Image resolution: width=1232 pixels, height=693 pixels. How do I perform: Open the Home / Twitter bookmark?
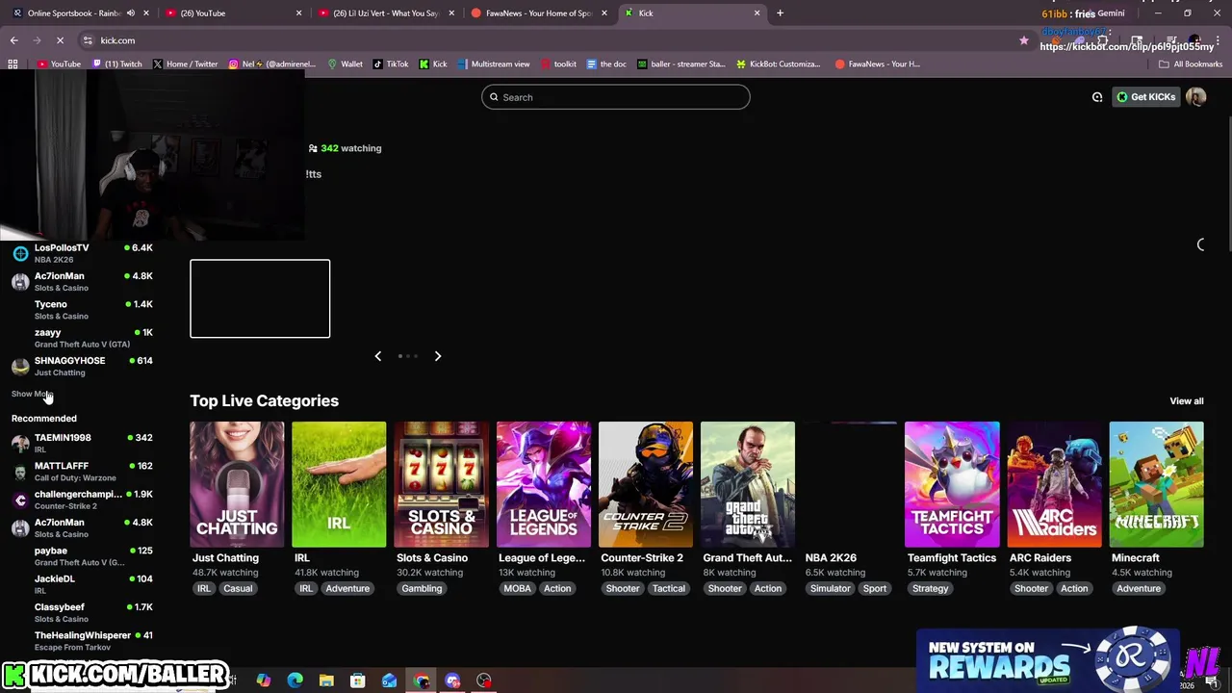pyautogui.click(x=185, y=64)
